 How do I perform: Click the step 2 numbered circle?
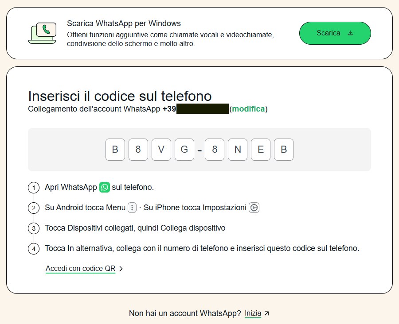pyautogui.click(x=34, y=208)
